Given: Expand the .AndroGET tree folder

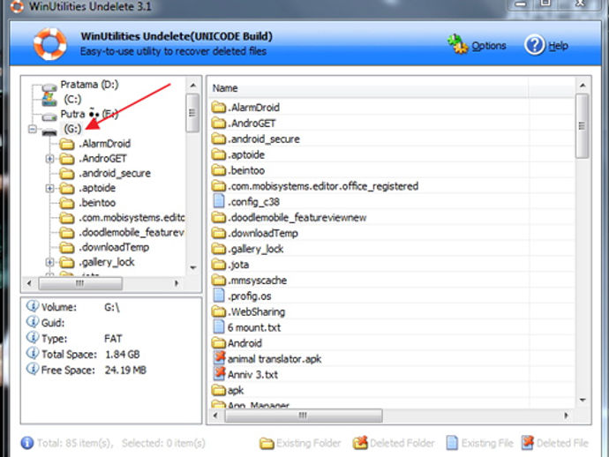Looking at the screenshot, I should (49, 159).
